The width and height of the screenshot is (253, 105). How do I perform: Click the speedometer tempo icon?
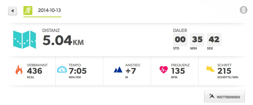[62, 69]
